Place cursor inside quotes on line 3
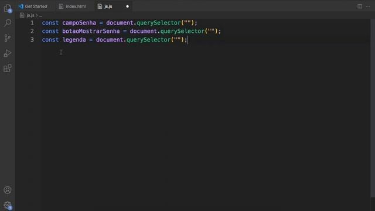 coord(177,39)
